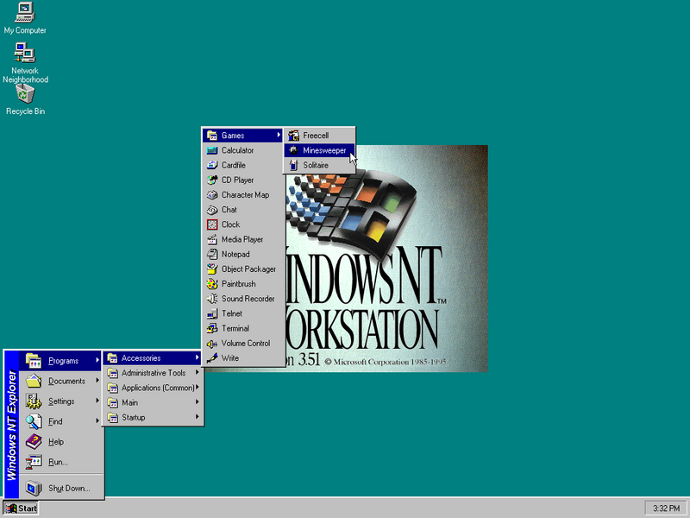Open the Network Neighborhood icon

point(25,53)
